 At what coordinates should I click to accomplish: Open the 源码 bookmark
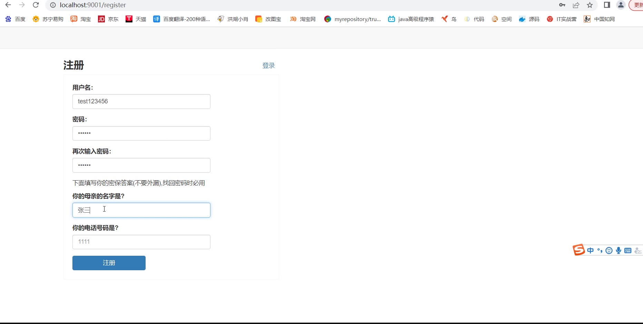pyautogui.click(x=529, y=19)
